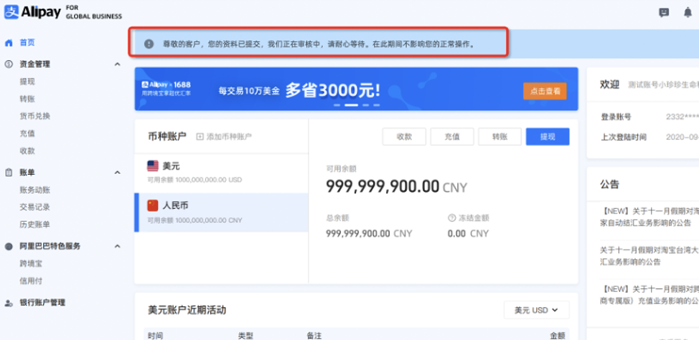The width and height of the screenshot is (699, 340).
Task: Click the US flag icon for 美元
Action: point(153,166)
